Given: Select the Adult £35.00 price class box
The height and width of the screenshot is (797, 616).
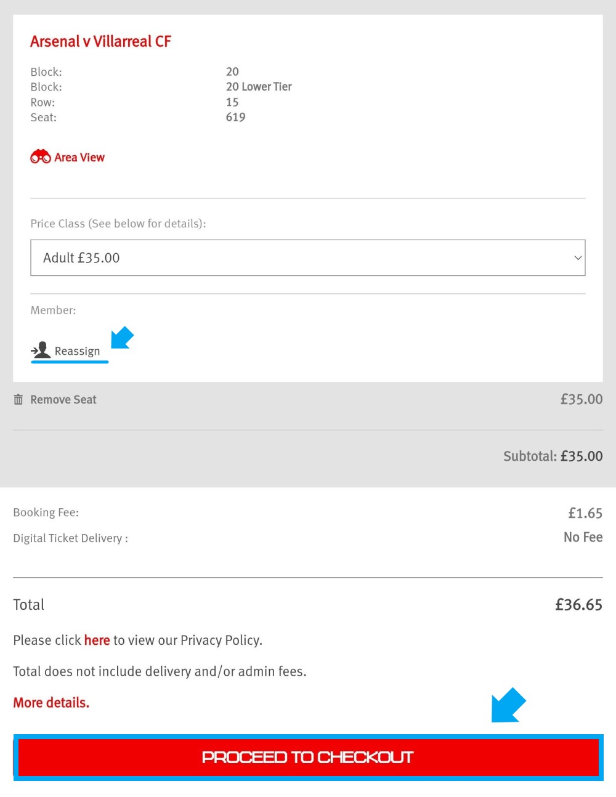Looking at the screenshot, I should (x=308, y=258).
